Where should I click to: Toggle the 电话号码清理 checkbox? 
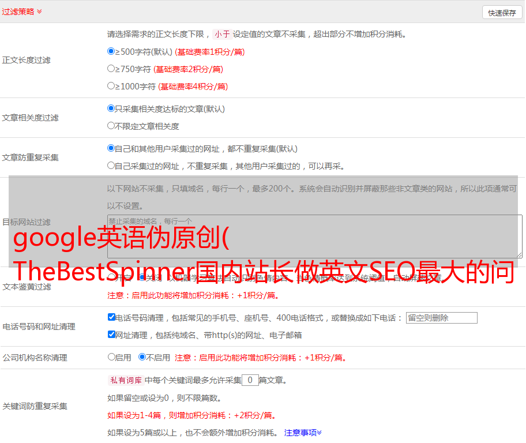[x=111, y=317]
